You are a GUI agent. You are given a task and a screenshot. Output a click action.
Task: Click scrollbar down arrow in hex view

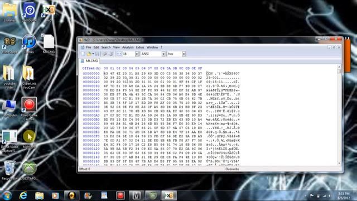(339, 163)
